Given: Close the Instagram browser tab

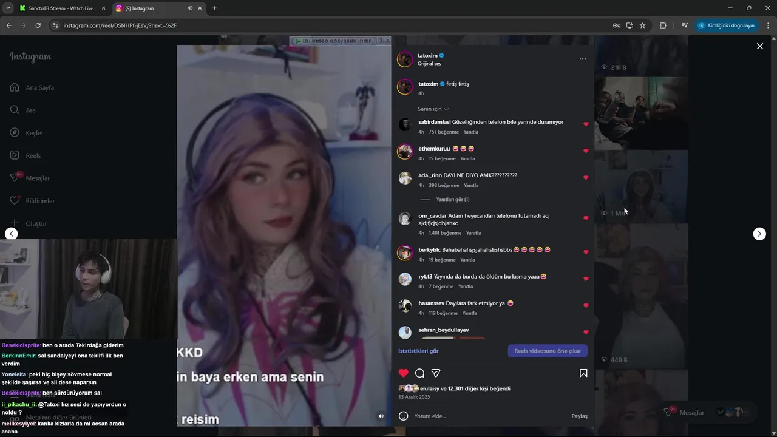Looking at the screenshot, I should (x=200, y=8).
